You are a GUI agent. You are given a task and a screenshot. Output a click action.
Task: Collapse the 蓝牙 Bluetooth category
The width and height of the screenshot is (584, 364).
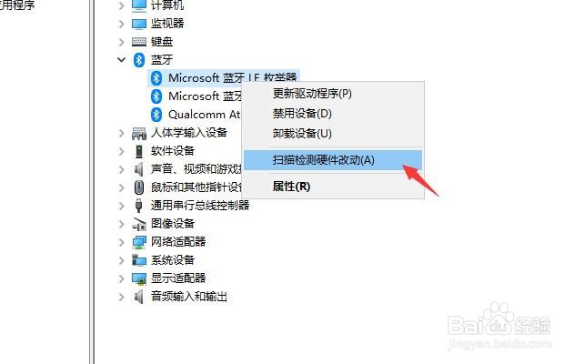(x=121, y=60)
